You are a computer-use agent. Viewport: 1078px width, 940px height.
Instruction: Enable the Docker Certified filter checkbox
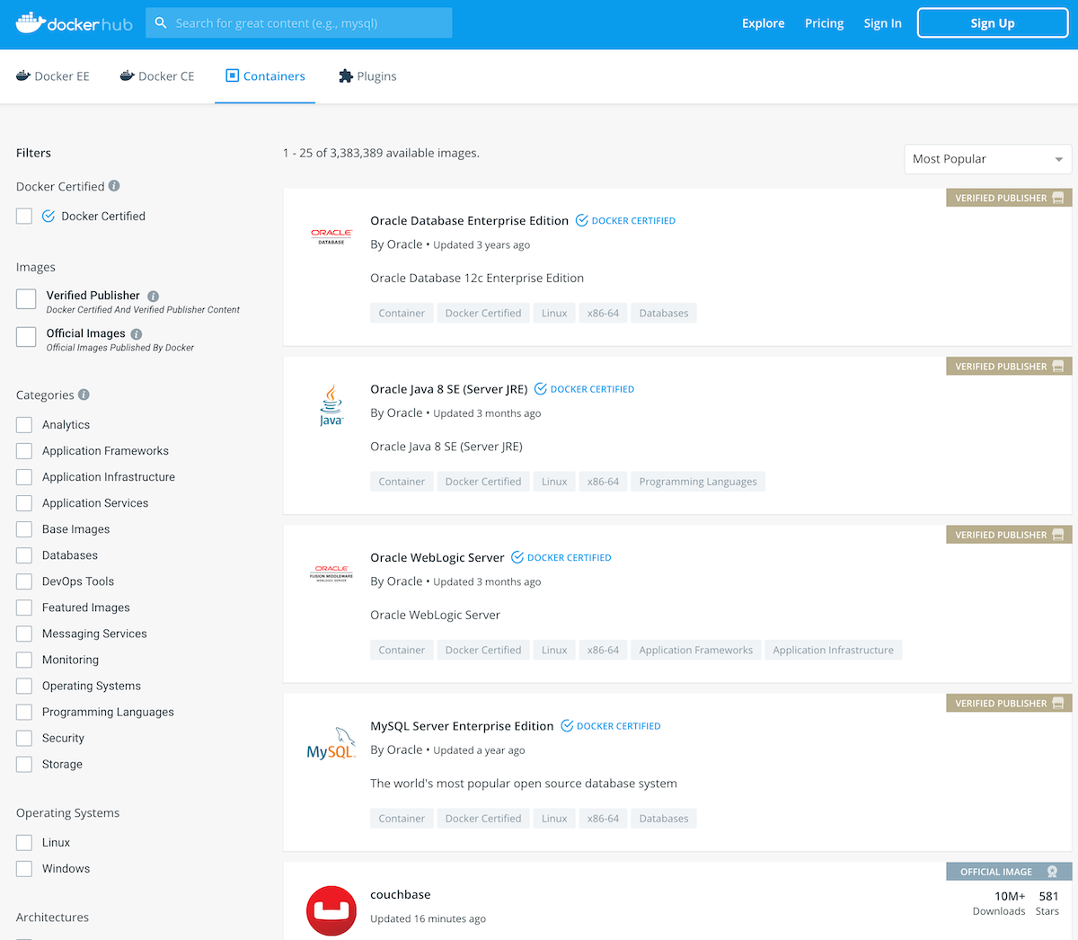[25, 216]
